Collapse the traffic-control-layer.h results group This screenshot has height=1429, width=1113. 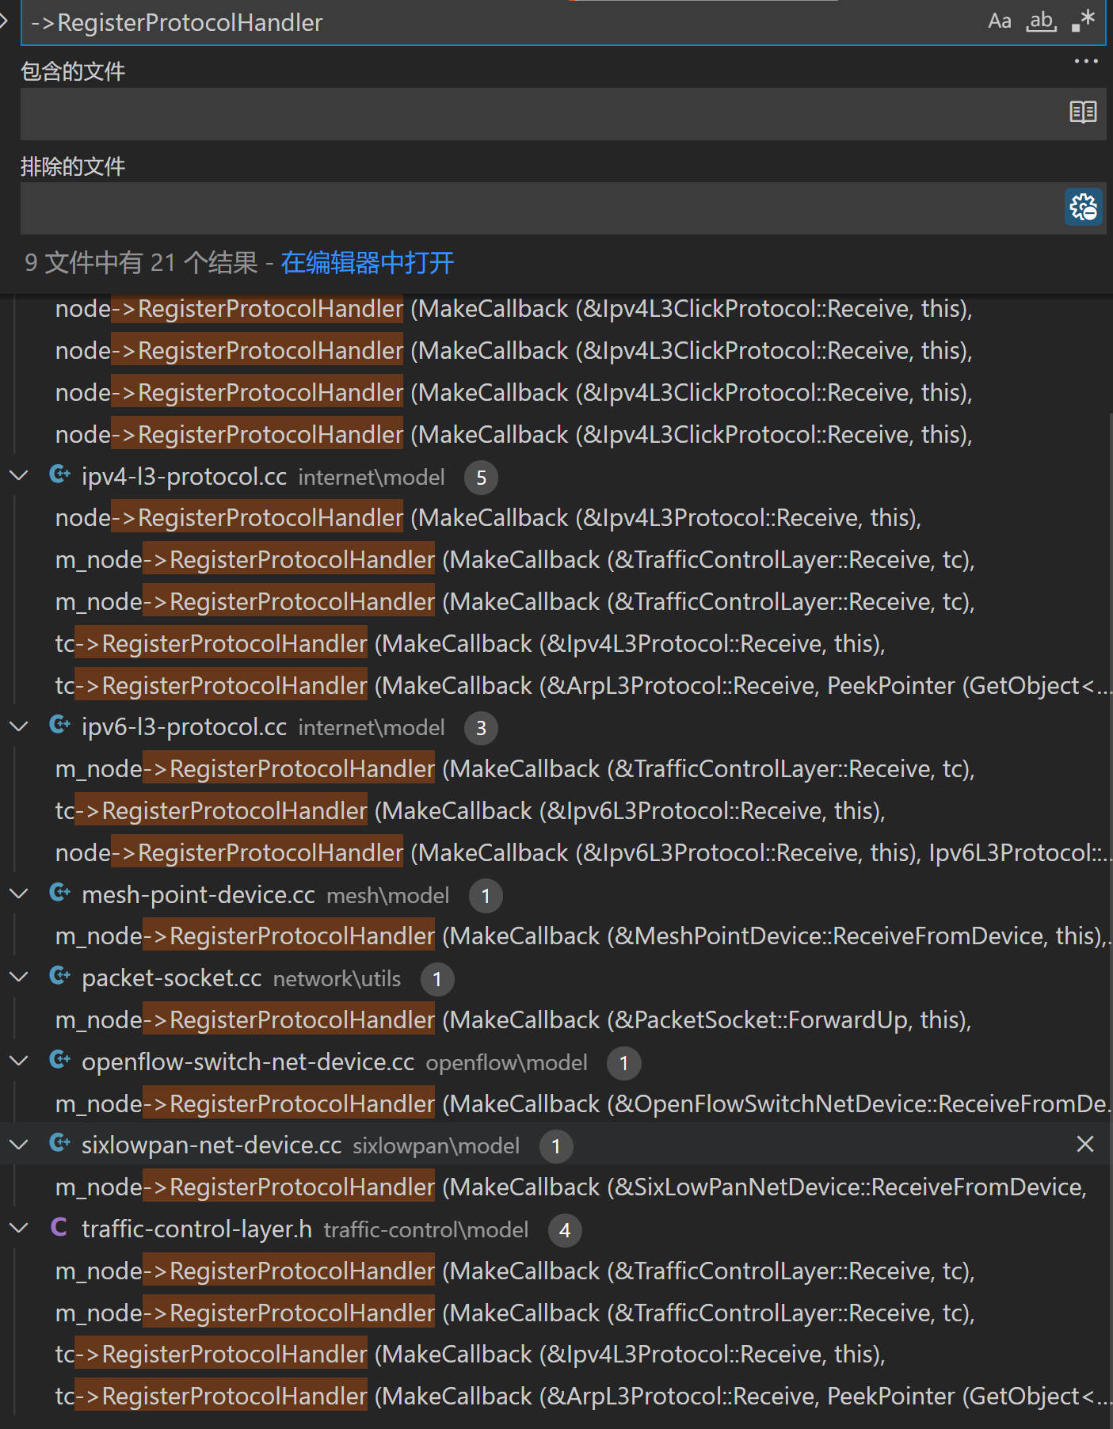[x=18, y=1229]
